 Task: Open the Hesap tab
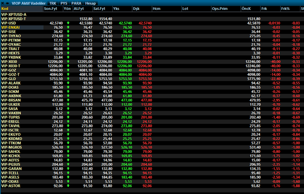pyautogui.click(x=90, y=3)
